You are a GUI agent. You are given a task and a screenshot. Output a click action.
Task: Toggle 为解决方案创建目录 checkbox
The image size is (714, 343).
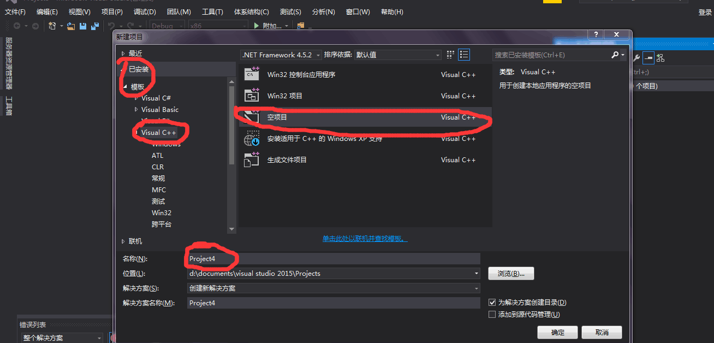tap(492, 302)
